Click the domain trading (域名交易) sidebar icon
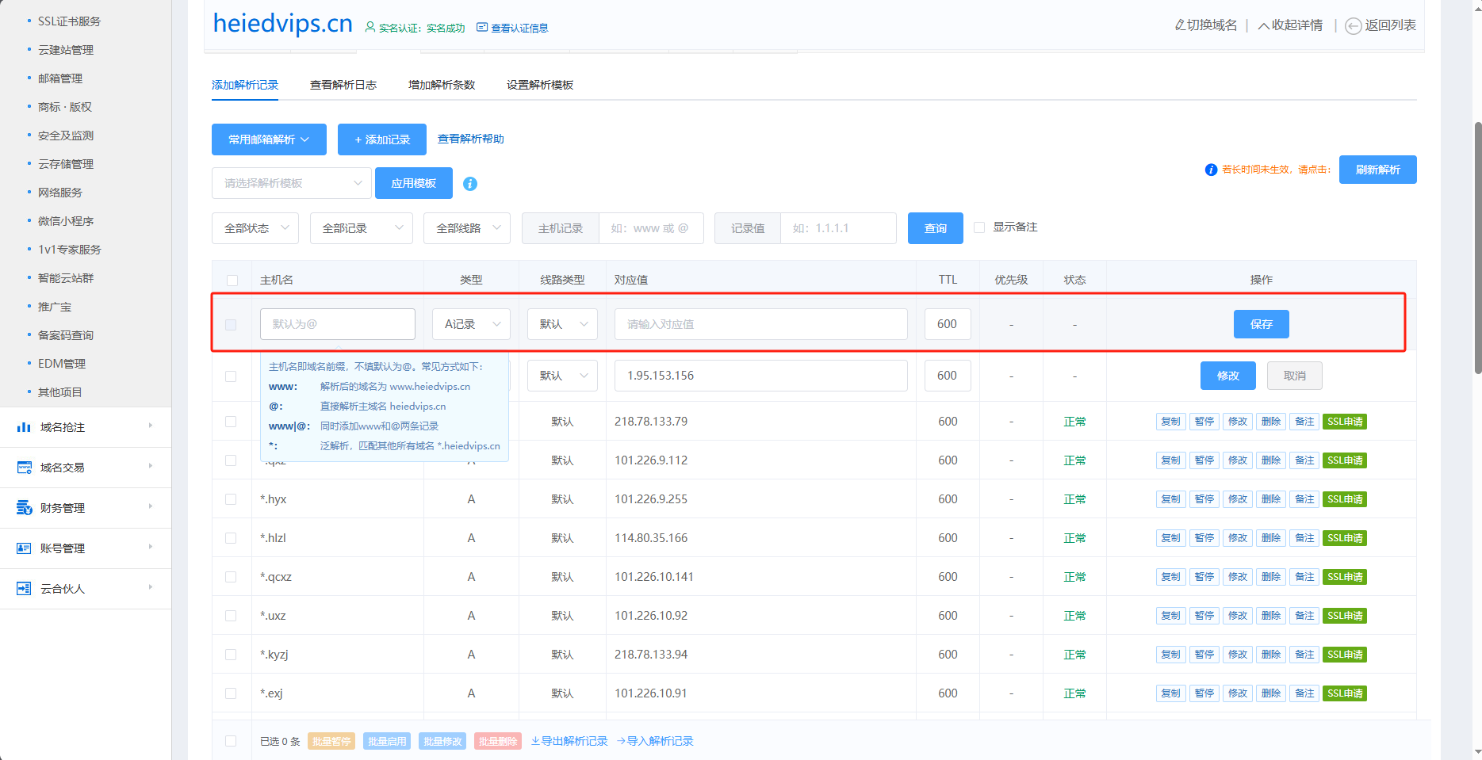1482x760 pixels. pyautogui.click(x=24, y=468)
